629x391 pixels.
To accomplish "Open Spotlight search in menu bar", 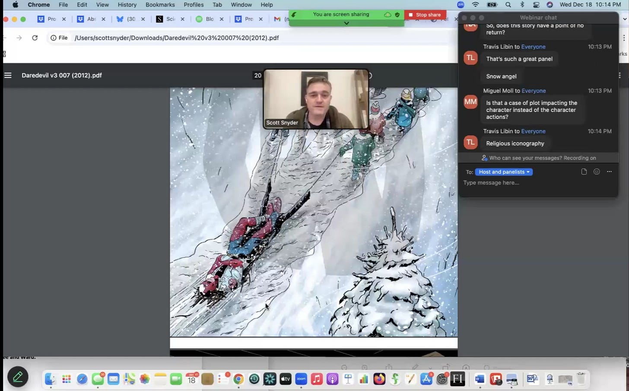I will 508,5.
